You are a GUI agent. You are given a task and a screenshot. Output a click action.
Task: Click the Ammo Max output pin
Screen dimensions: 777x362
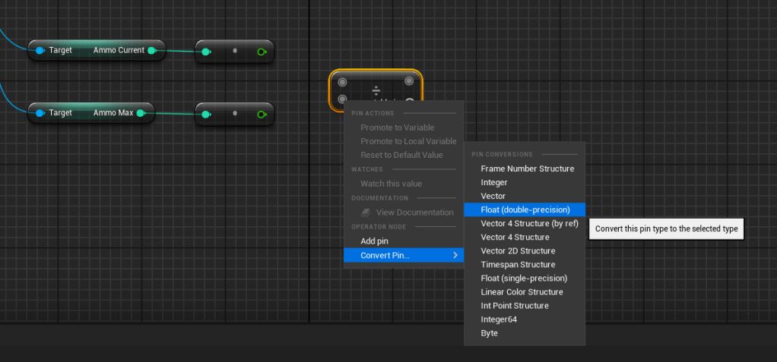point(141,113)
